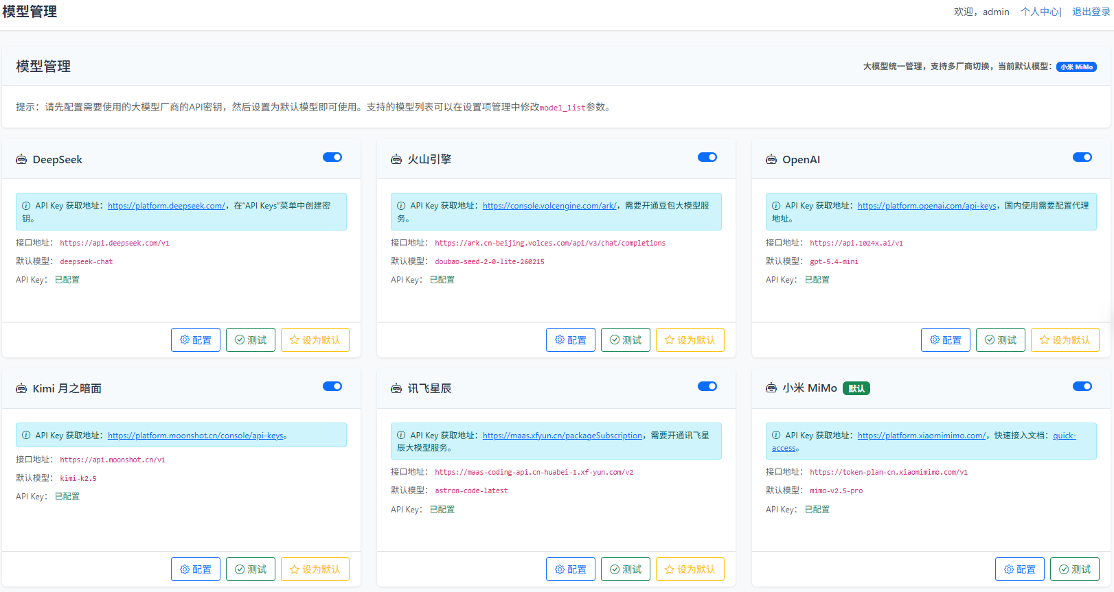The image size is (1114, 592).
Task: Run 测试 for Kimi 月之暗面
Action: pos(251,569)
